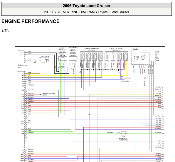
Task: Click the 'STA' ECM terminal label
Action: pos(23,94)
